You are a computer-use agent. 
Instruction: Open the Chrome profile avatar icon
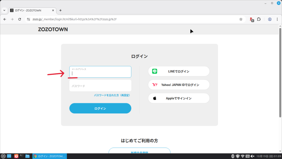(270, 19)
